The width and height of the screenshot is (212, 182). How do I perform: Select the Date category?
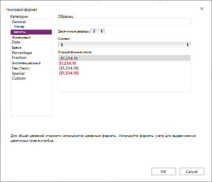16,42
